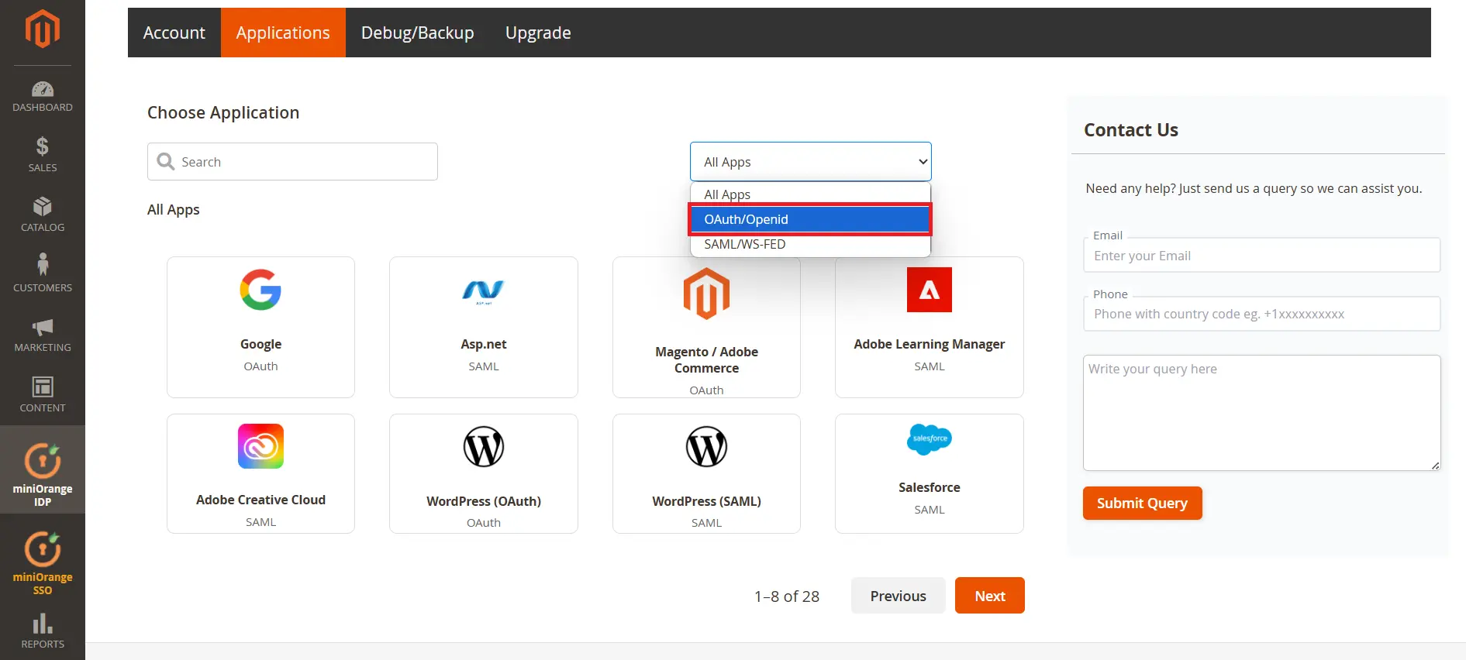Screen dimensions: 1466x660
Task: Click the Adobe Learning Manager title
Action: pos(929,344)
